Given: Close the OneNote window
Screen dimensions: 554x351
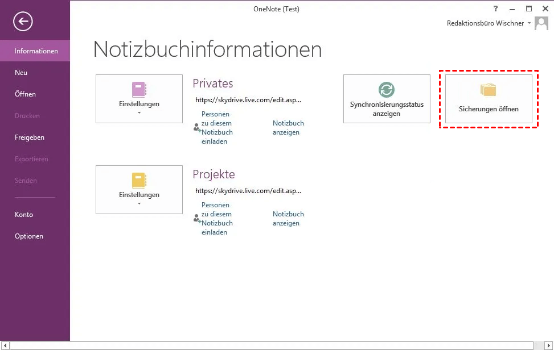Looking at the screenshot, I should pos(545,9).
